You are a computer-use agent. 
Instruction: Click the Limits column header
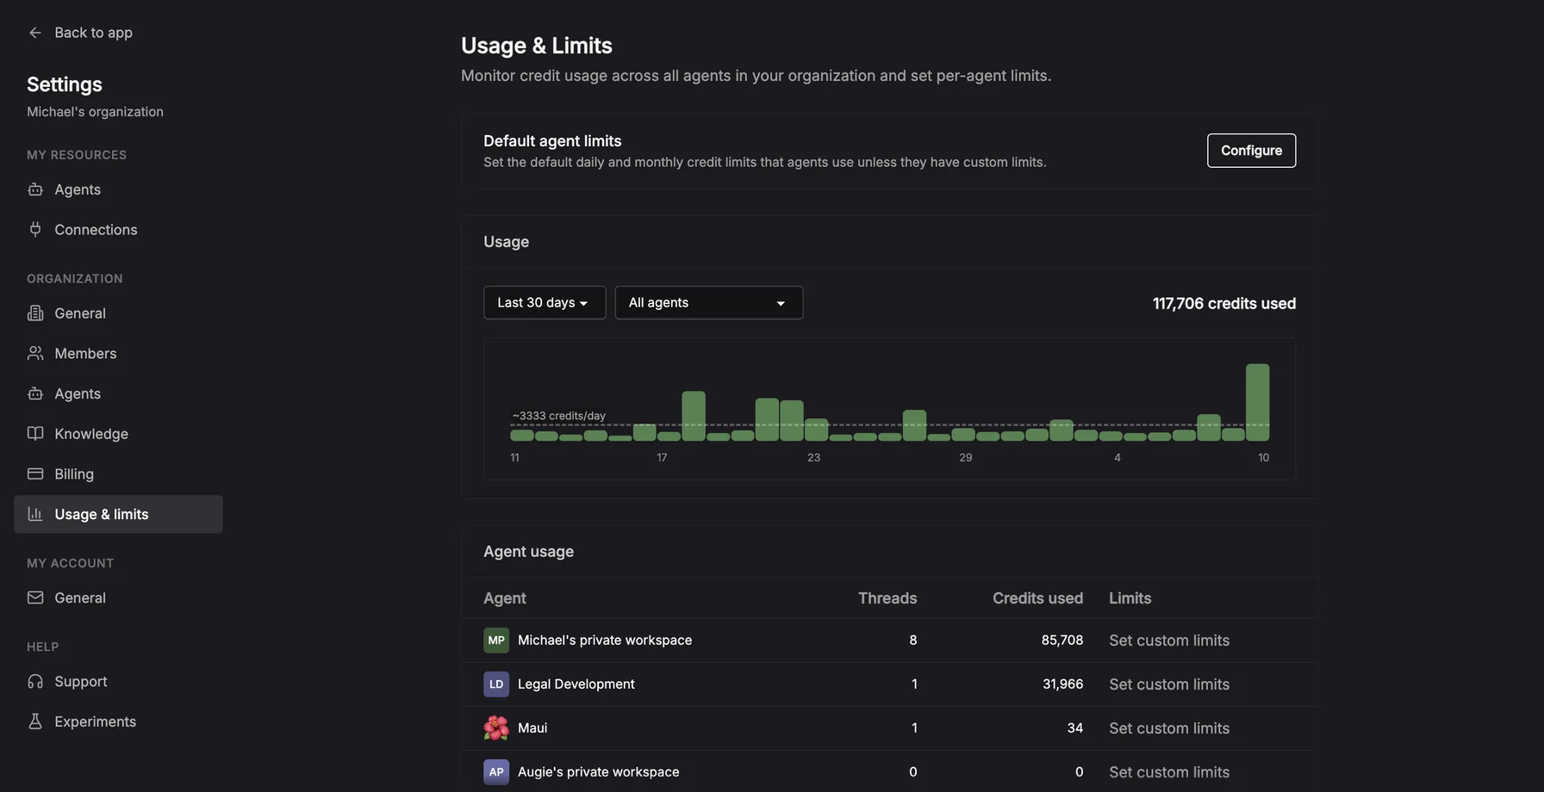[x=1130, y=598]
